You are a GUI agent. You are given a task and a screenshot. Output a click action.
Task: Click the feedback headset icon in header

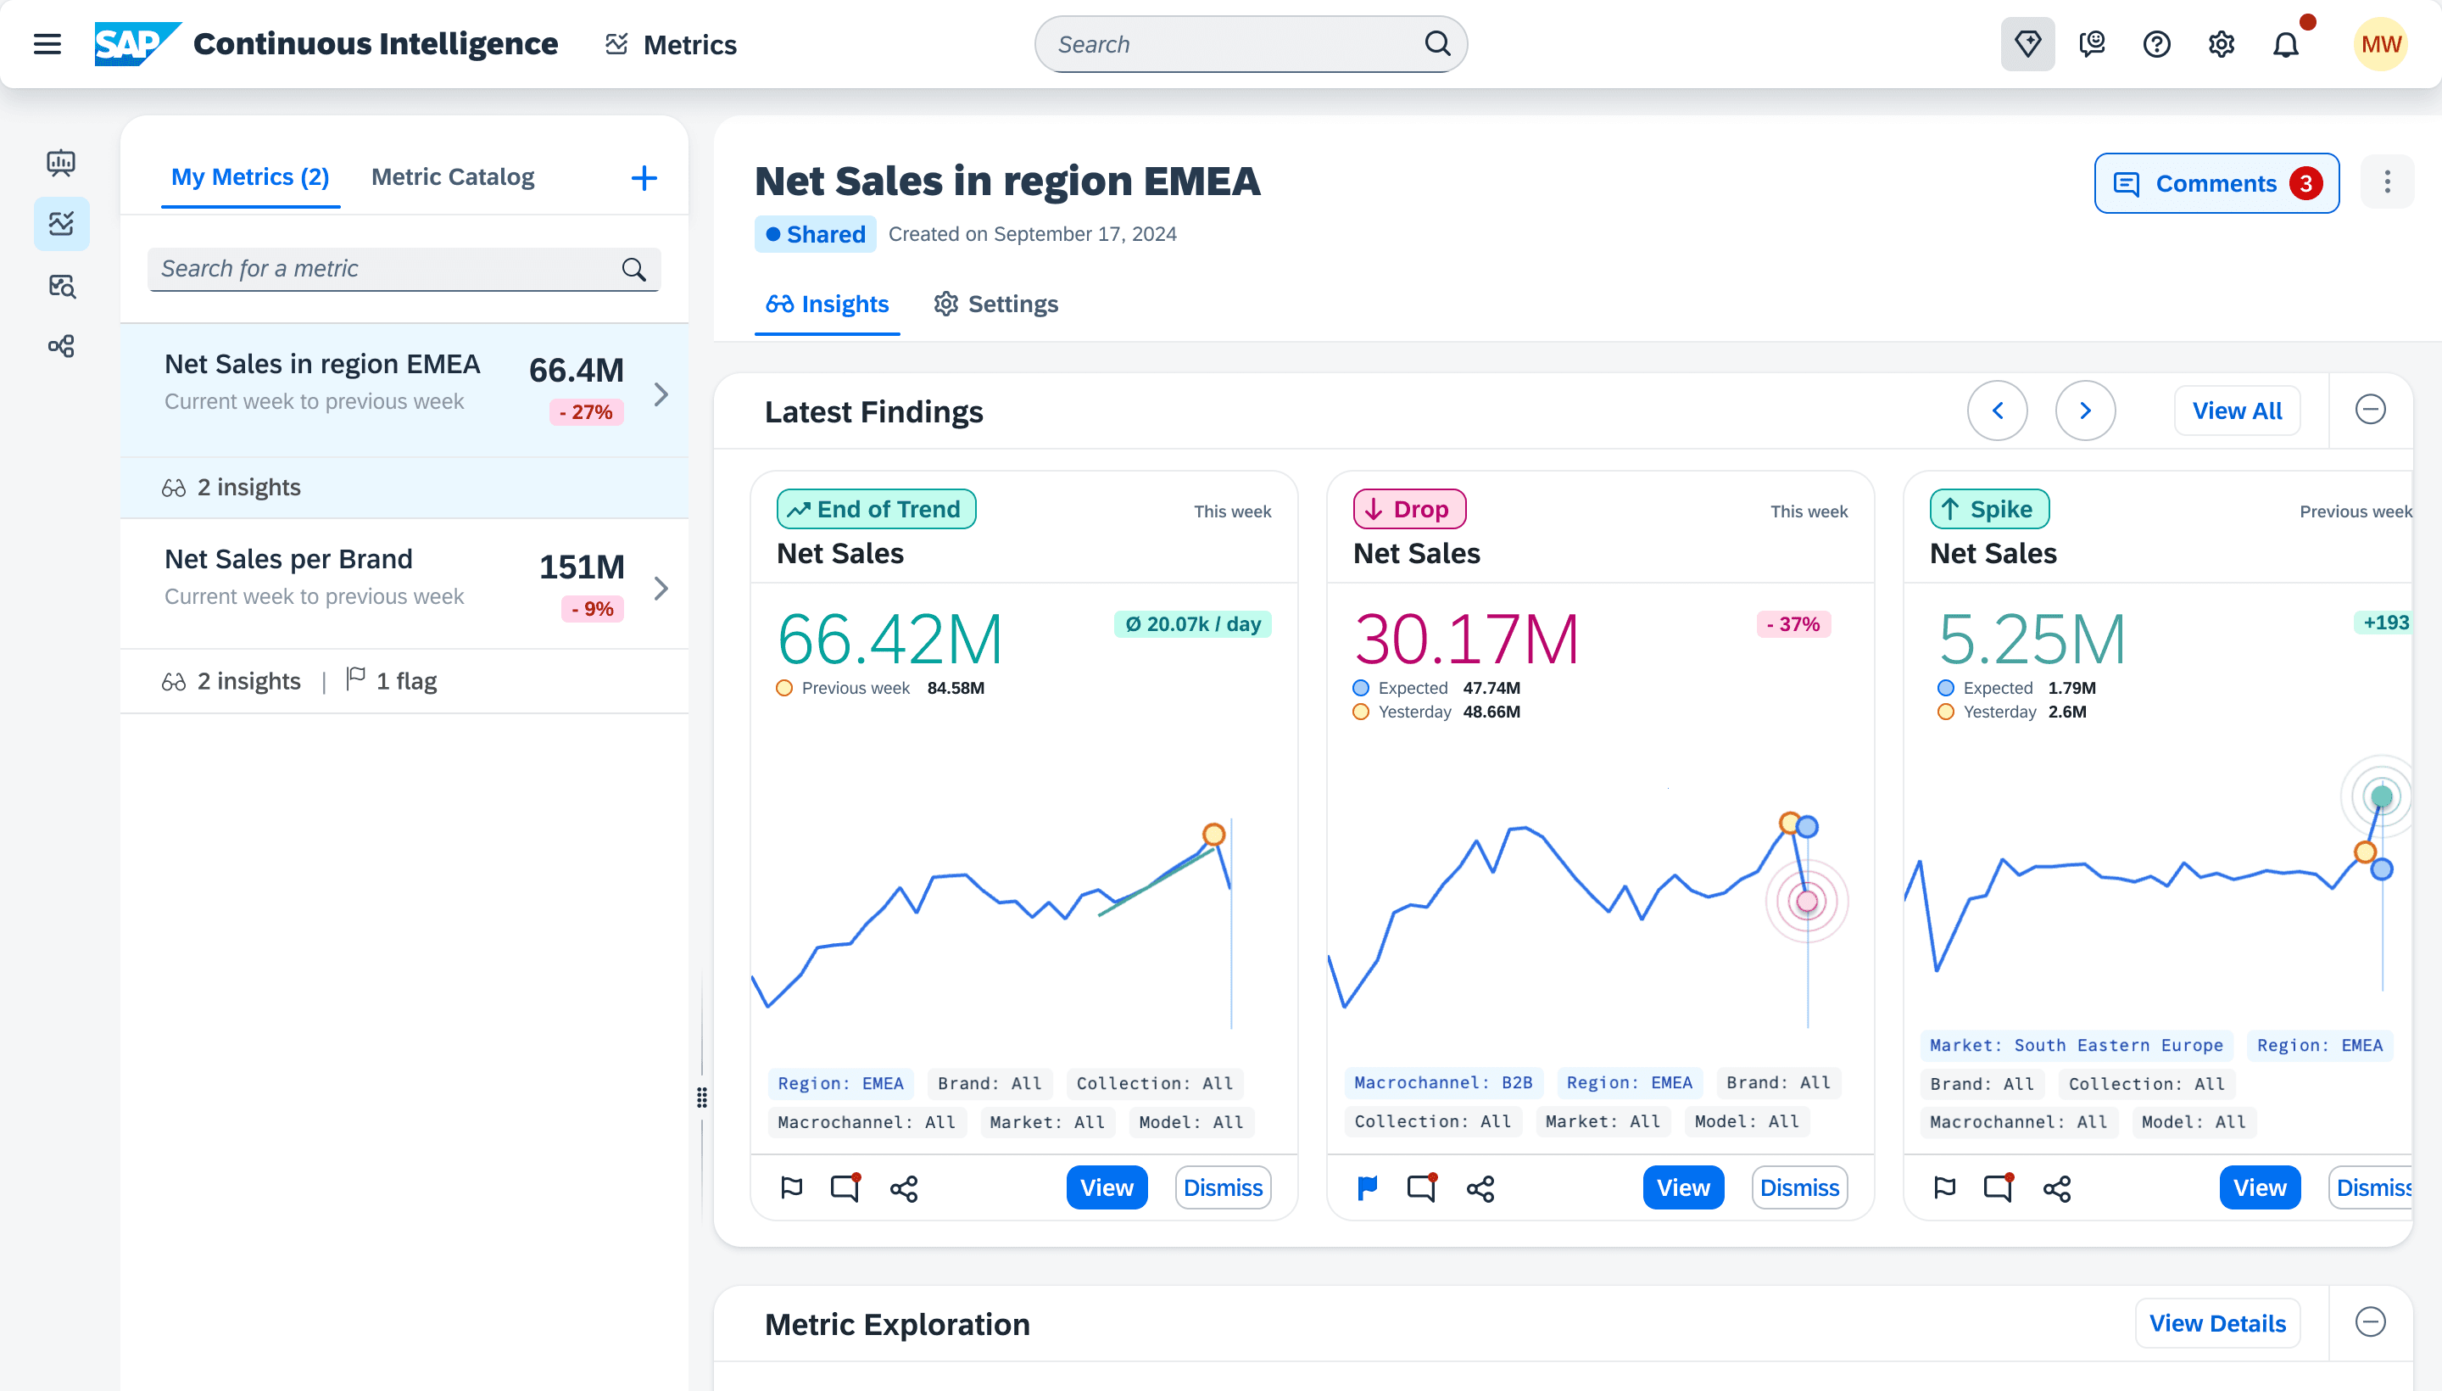[x=2092, y=44]
